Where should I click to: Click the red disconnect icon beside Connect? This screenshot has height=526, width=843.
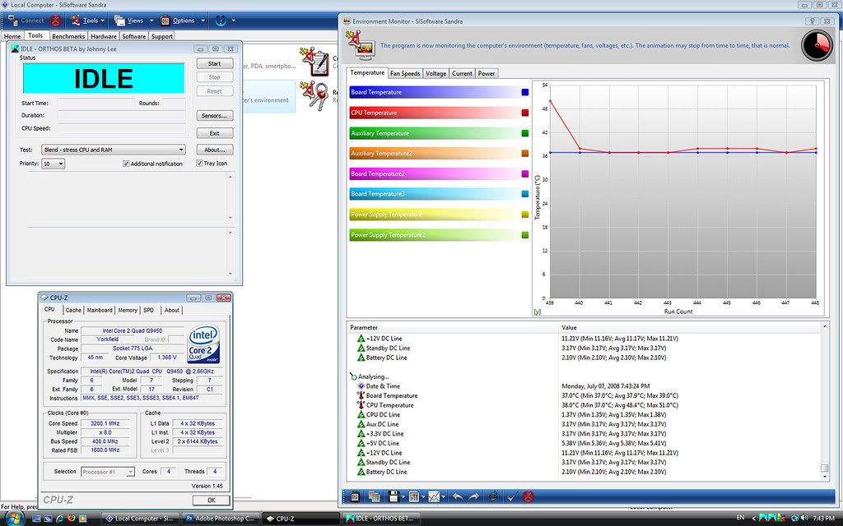55,21
